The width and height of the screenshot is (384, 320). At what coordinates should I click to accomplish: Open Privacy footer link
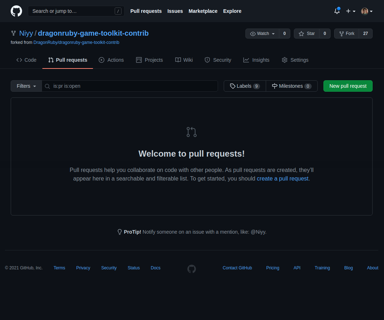click(x=83, y=268)
